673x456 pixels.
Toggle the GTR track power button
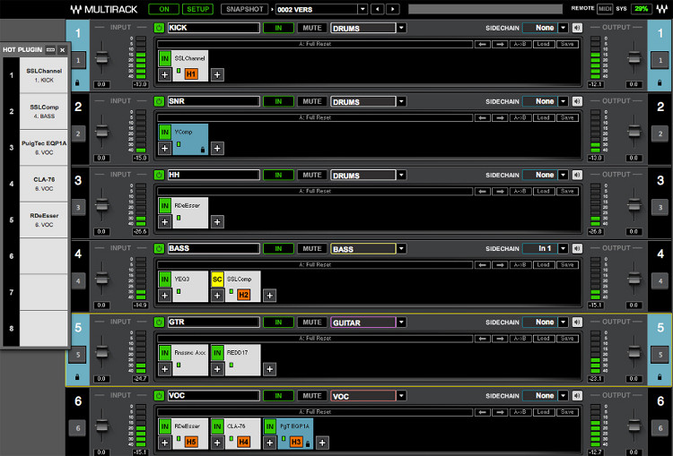pyautogui.click(x=159, y=323)
